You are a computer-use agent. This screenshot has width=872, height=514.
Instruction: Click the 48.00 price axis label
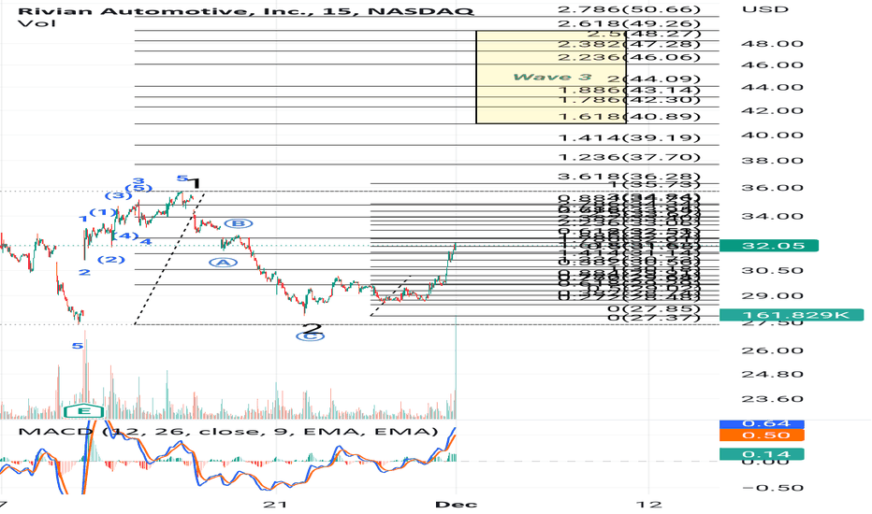(773, 44)
